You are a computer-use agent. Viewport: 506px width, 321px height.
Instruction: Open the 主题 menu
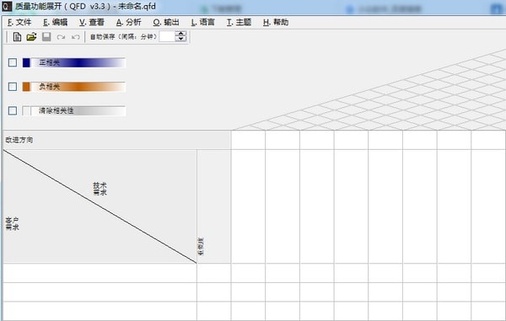coord(239,22)
